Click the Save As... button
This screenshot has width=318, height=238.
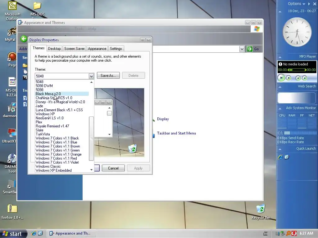[108, 76]
